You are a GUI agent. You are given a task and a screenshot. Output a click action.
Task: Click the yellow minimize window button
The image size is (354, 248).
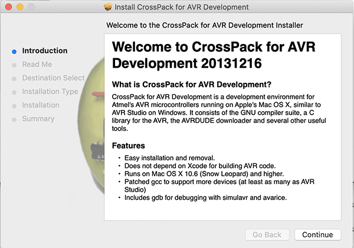click(x=20, y=7)
